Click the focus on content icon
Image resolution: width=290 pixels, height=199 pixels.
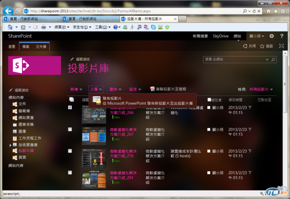(x=281, y=46)
